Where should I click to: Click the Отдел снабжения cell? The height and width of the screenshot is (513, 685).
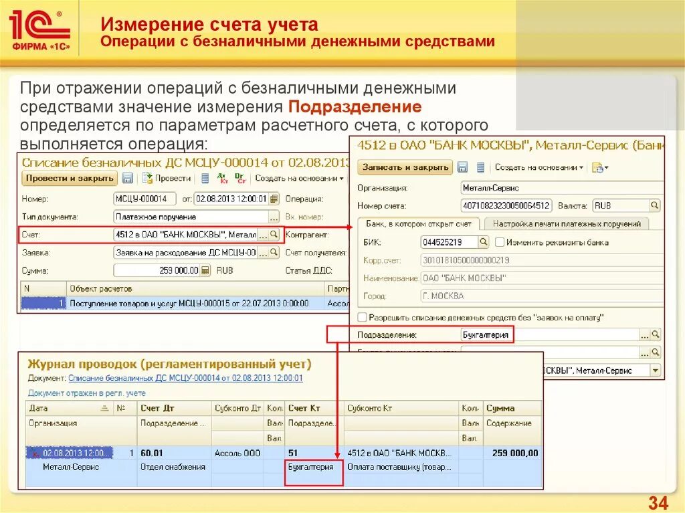coord(175,467)
